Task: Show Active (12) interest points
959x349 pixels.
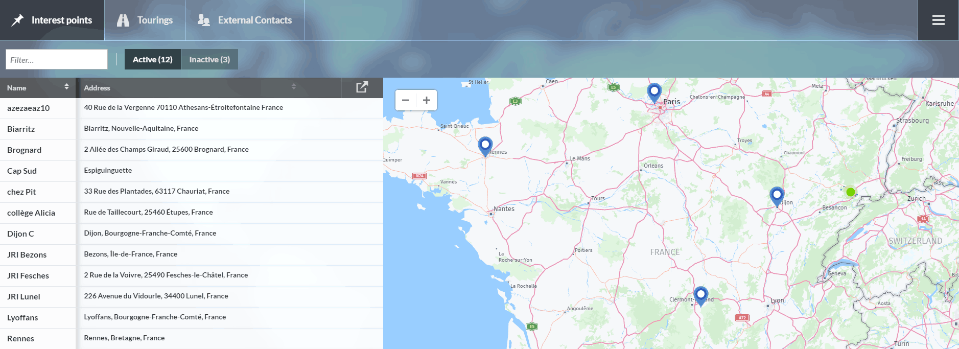Action: pos(152,59)
